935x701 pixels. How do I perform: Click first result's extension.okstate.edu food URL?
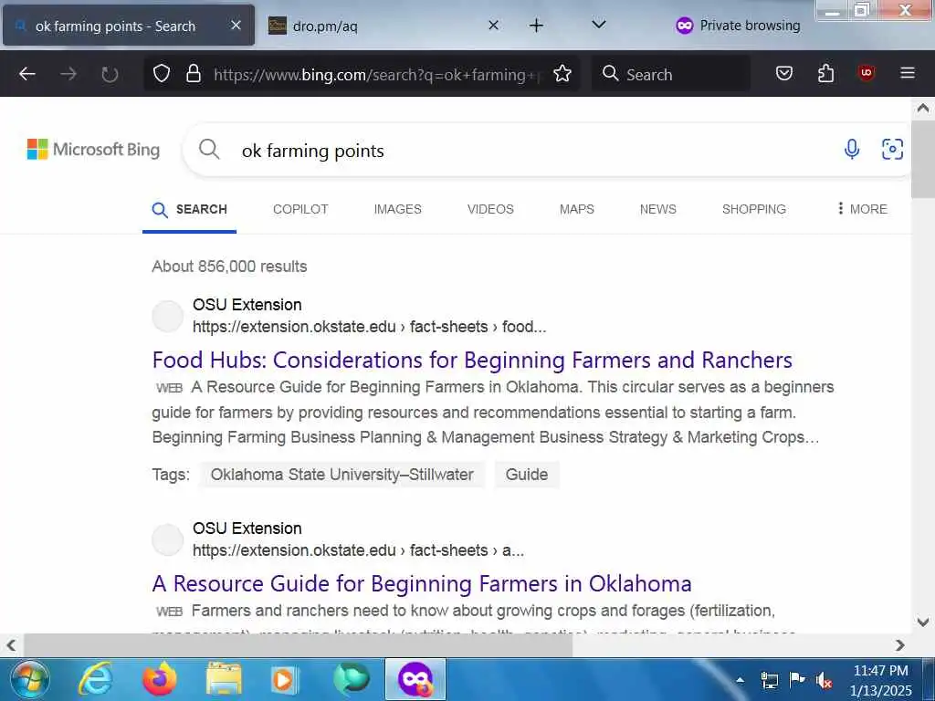coord(369,327)
